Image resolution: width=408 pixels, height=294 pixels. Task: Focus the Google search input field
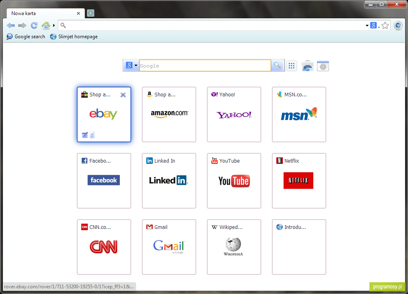[205, 65]
